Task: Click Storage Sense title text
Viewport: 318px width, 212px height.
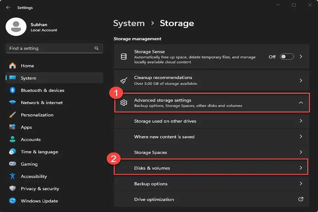Action: coord(149,52)
